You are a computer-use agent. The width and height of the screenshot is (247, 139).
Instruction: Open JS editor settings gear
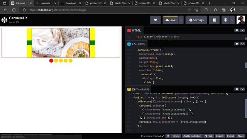tap(237, 89)
